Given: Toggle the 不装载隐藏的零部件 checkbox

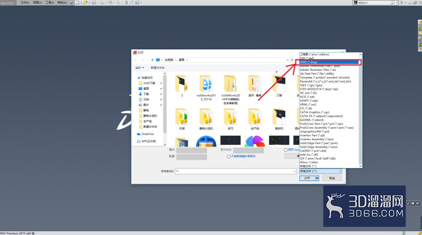Looking at the screenshot, I should [x=229, y=157].
